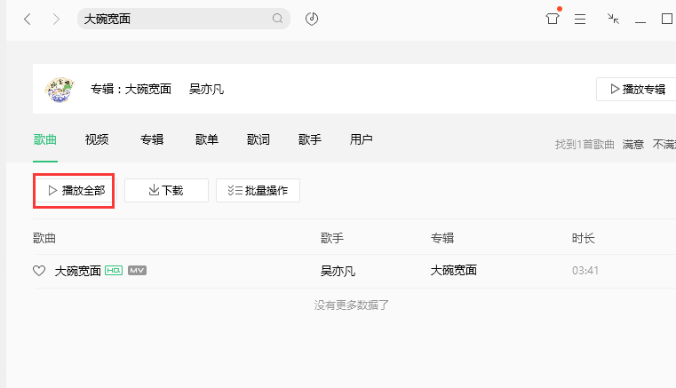Switch to the 视频 tab

(x=97, y=139)
